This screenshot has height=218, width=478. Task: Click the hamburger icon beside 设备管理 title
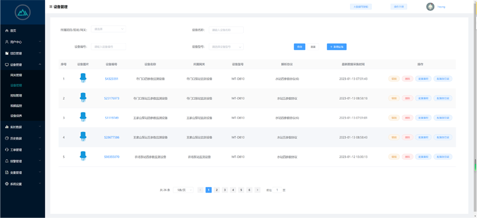(x=51, y=7)
